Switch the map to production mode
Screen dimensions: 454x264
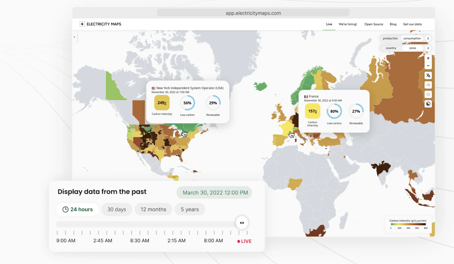[390, 38]
